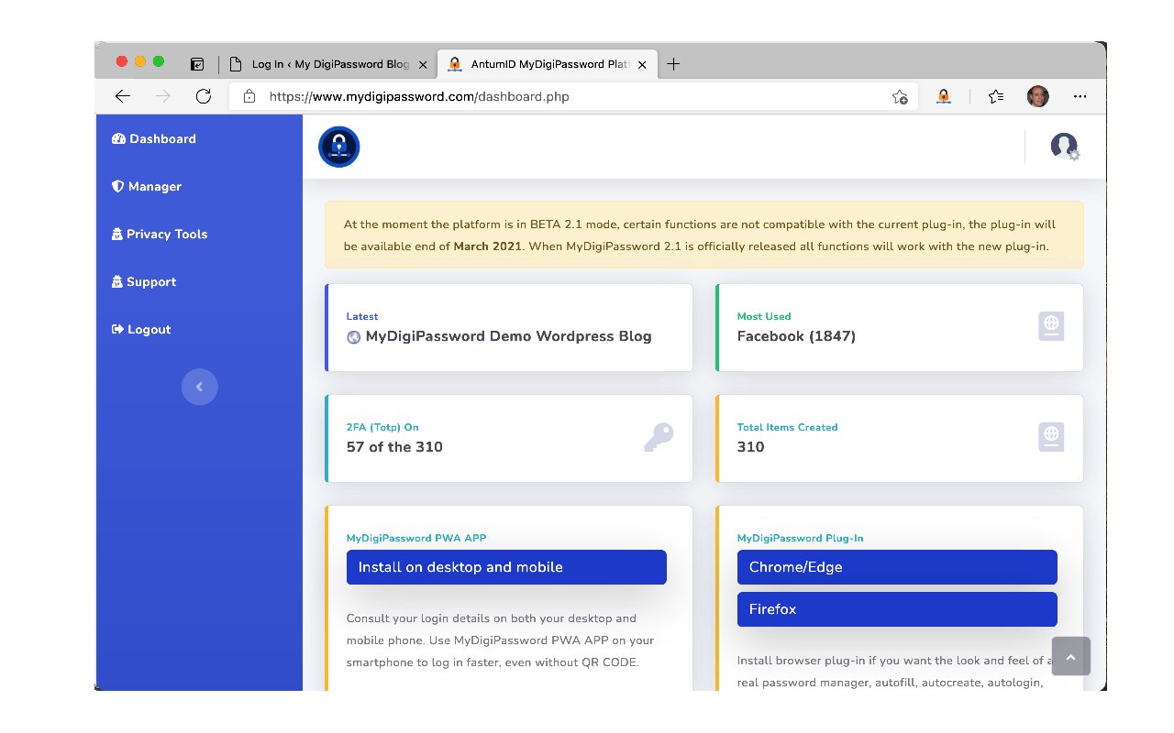
Task: Click the Firefox plug-in button
Action: [x=897, y=609]
